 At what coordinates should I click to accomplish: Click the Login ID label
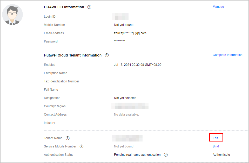click(50, 17)
